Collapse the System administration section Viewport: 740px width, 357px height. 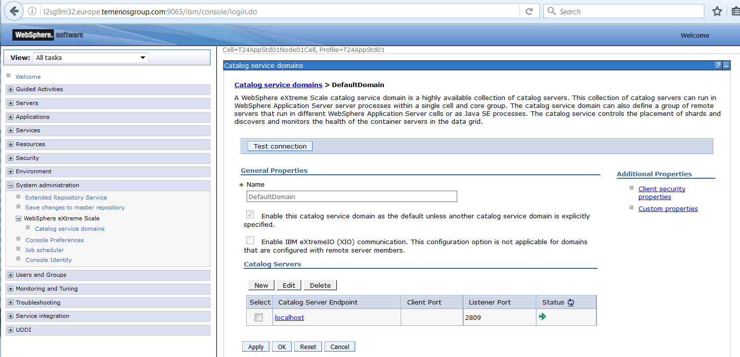(x=10, y=185)
